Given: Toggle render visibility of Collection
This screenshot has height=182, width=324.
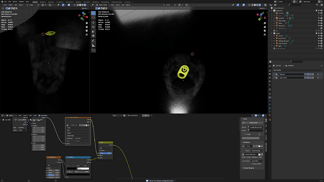Looking at the screenshot, I should 321,10.
